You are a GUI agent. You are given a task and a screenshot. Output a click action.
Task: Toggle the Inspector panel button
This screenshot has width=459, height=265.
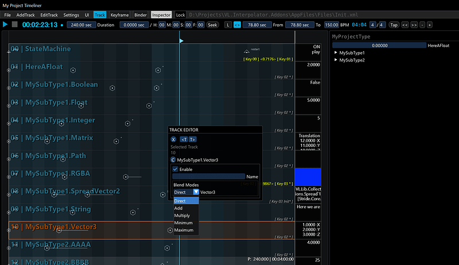(x=161, y=14)
